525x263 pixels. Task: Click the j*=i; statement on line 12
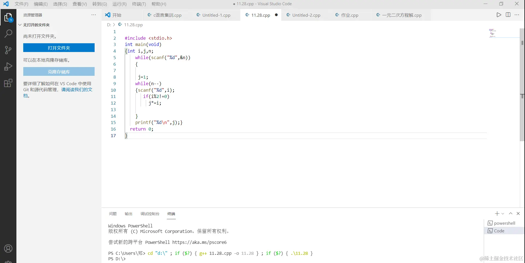[155, 103]
